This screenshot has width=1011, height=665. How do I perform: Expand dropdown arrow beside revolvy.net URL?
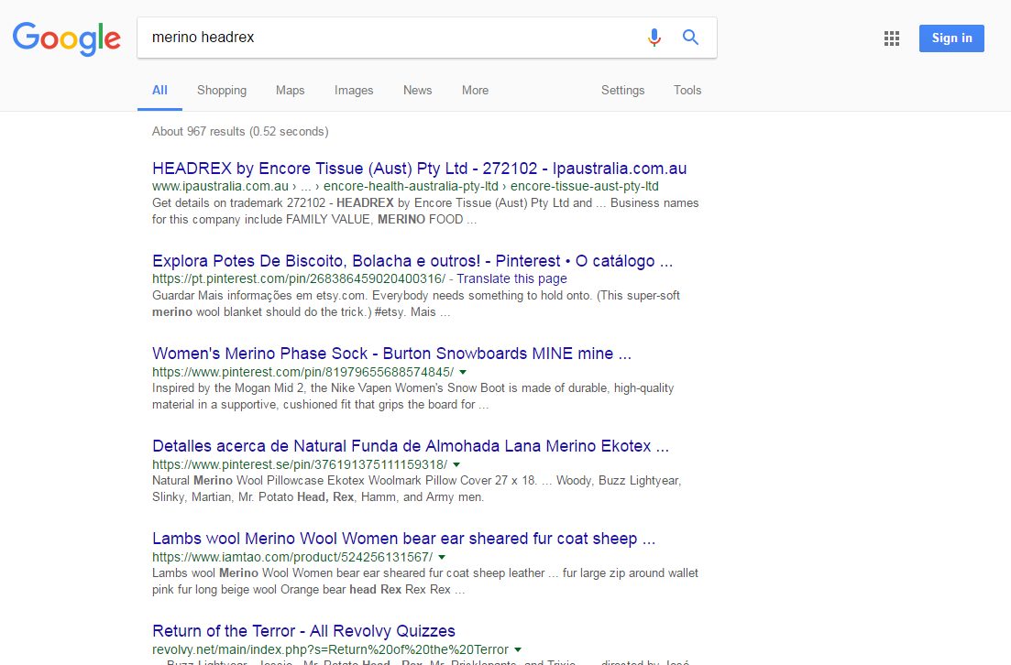tap(518, 649)
